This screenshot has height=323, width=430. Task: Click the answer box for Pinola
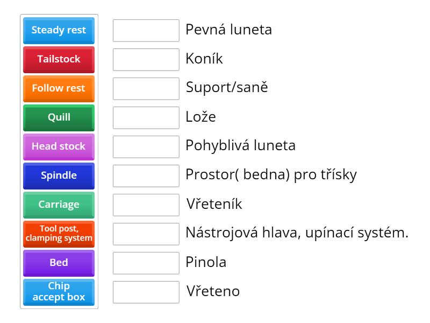(x=146, y=263)
